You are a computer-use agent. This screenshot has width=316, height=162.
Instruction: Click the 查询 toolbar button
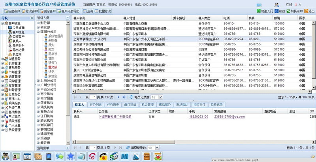pos(88,11)
